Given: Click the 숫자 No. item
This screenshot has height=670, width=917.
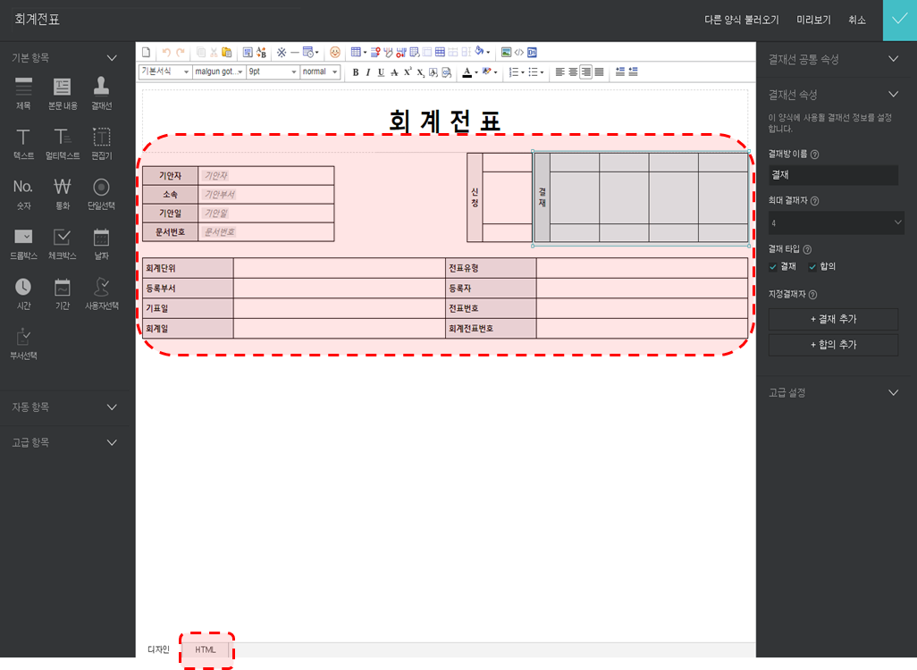Looking at the screenshot, I should point(23,193).
